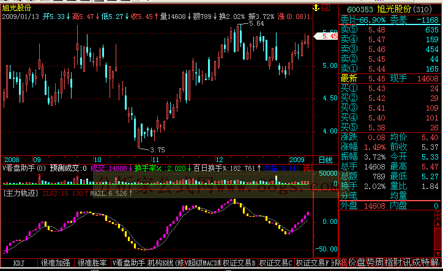
Task: Select the 指 tab in the right panel
Action: click(x=389, y=262)
